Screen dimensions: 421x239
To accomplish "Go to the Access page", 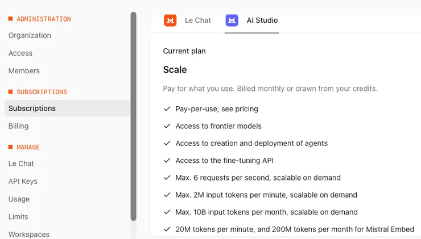I will click(20, 53).
